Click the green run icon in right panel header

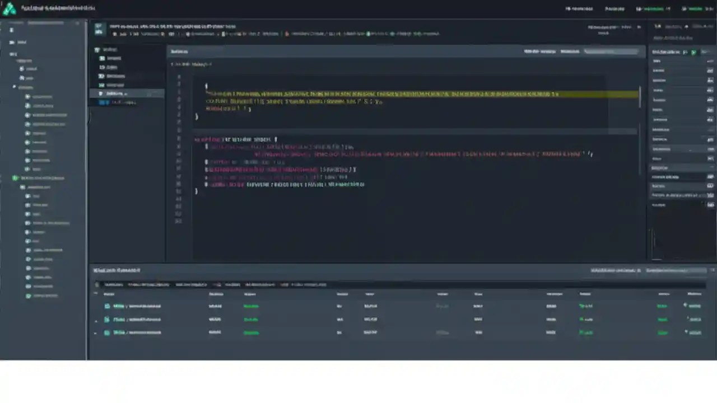693,51
